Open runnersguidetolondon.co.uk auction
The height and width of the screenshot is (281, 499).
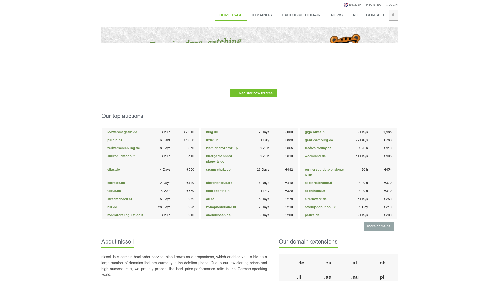pyautogui.click(x=324, y=172)
